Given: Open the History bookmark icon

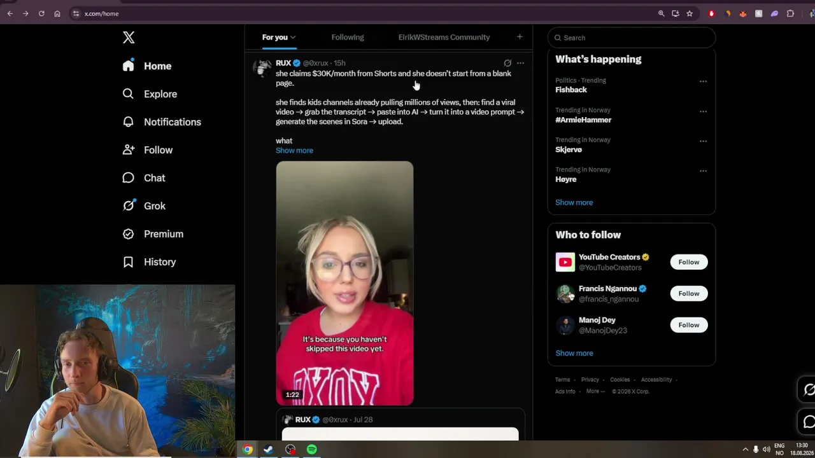Looking at the screenshot, I should coord(129,261).
